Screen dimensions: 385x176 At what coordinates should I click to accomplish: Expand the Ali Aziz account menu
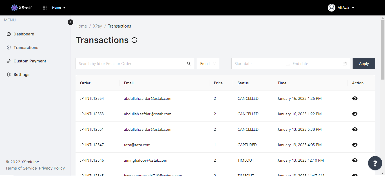341,8
